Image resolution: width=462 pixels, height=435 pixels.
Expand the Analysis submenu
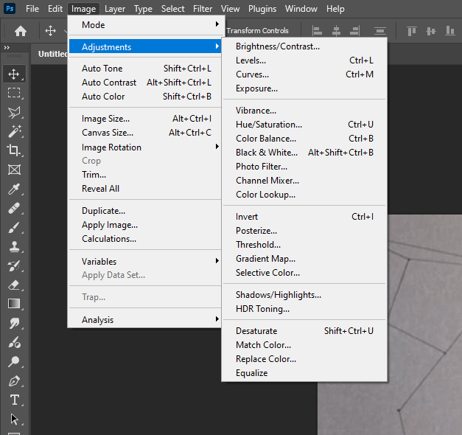(146, 319)
